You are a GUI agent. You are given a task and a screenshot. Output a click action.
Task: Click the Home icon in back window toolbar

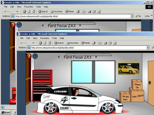click(34, 11)
